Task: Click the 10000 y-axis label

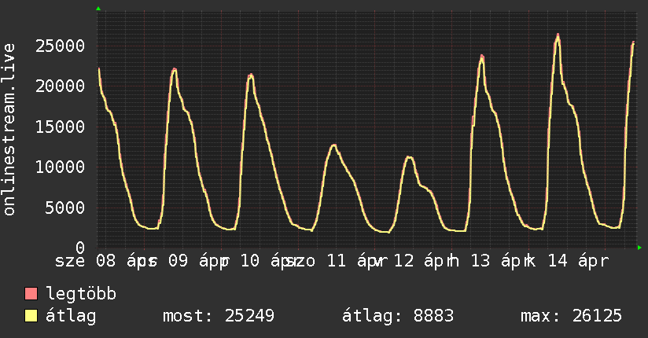Action: pos(60,167)
